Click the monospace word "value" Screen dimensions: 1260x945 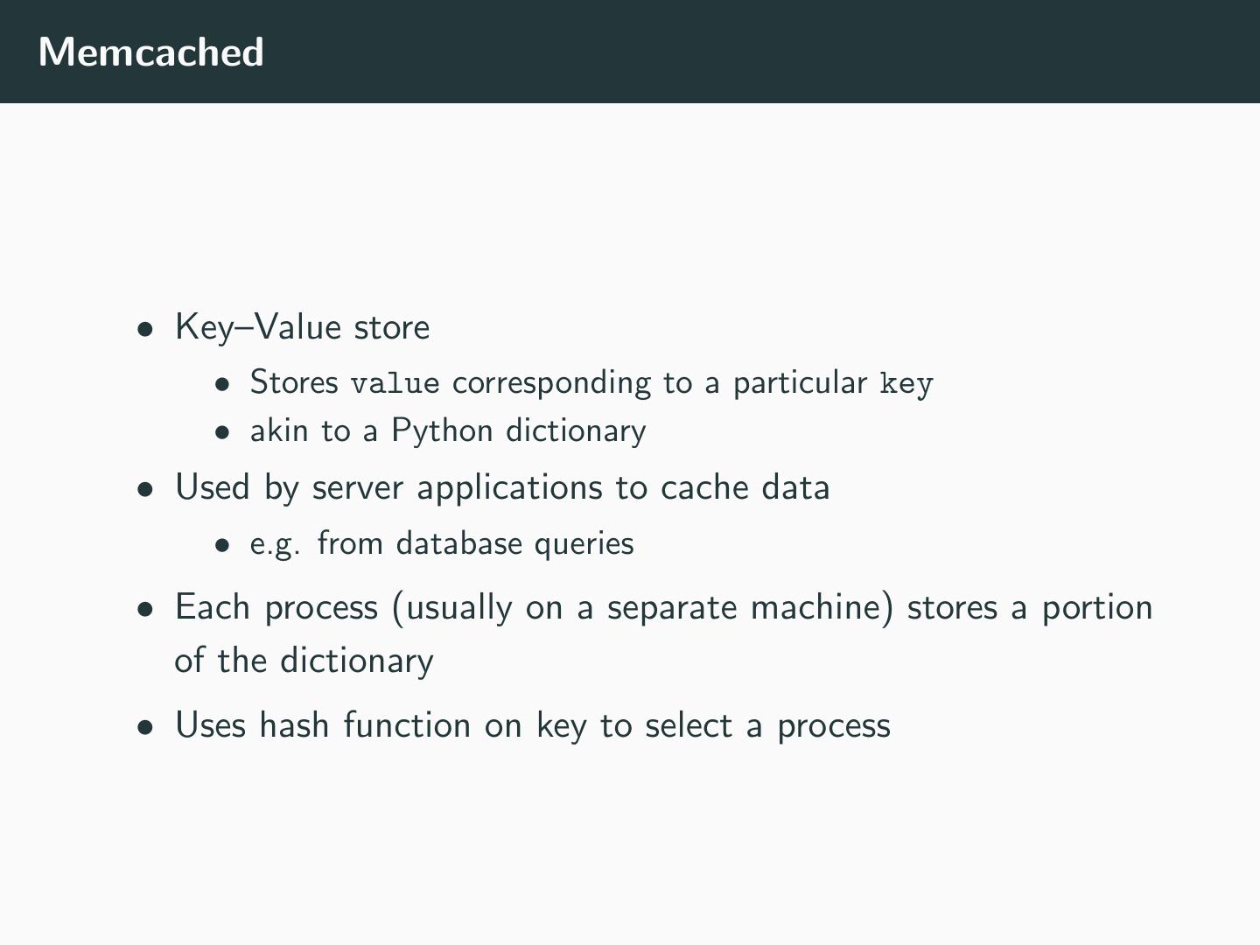395,384
